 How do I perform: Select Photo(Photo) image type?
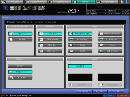click(x=110, y=39)
